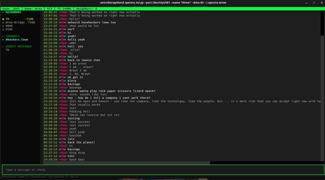Select the #hackers.town channel
Viewport: 325px width, 180px height.
[17, 40]
